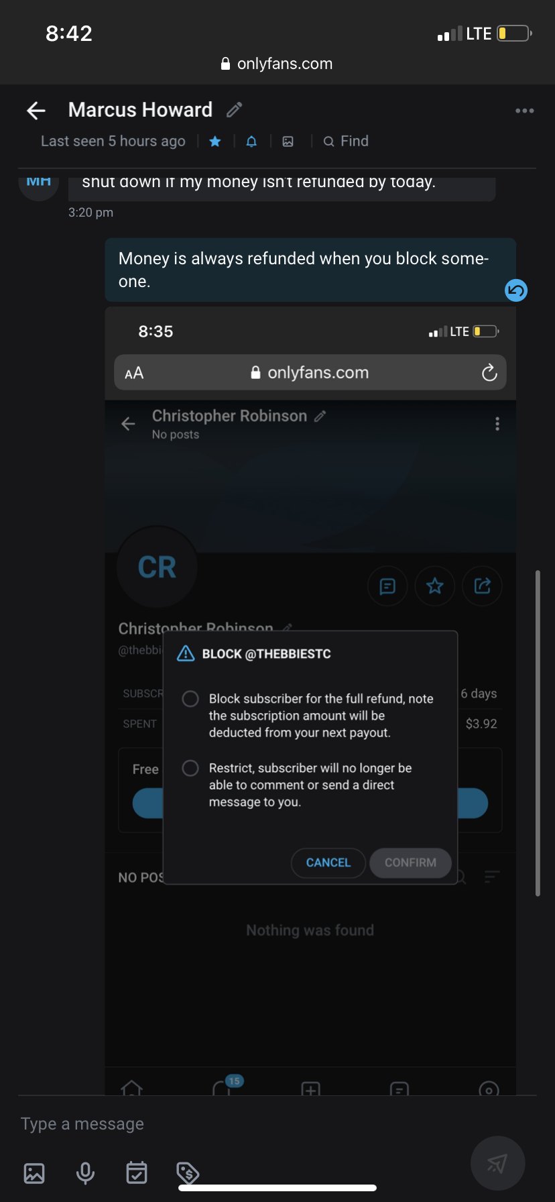
Task: Click the chat scrollbar on right edge
Action: pyautogui.click(x=538, y=733)
